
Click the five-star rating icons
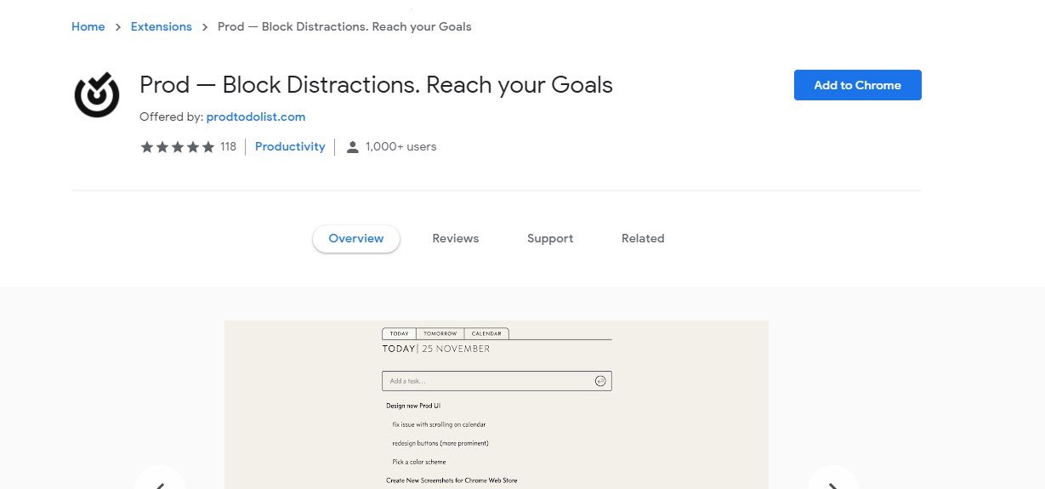[177, 147]
